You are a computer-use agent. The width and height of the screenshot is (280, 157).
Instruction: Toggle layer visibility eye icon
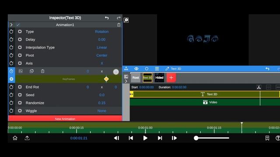(x=136, y=68)
